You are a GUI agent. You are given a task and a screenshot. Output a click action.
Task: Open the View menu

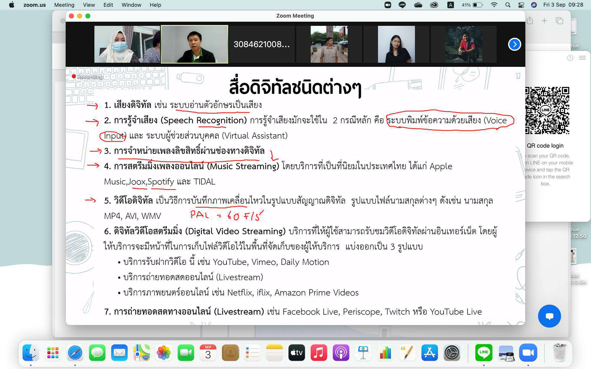[x=89, y=5]
